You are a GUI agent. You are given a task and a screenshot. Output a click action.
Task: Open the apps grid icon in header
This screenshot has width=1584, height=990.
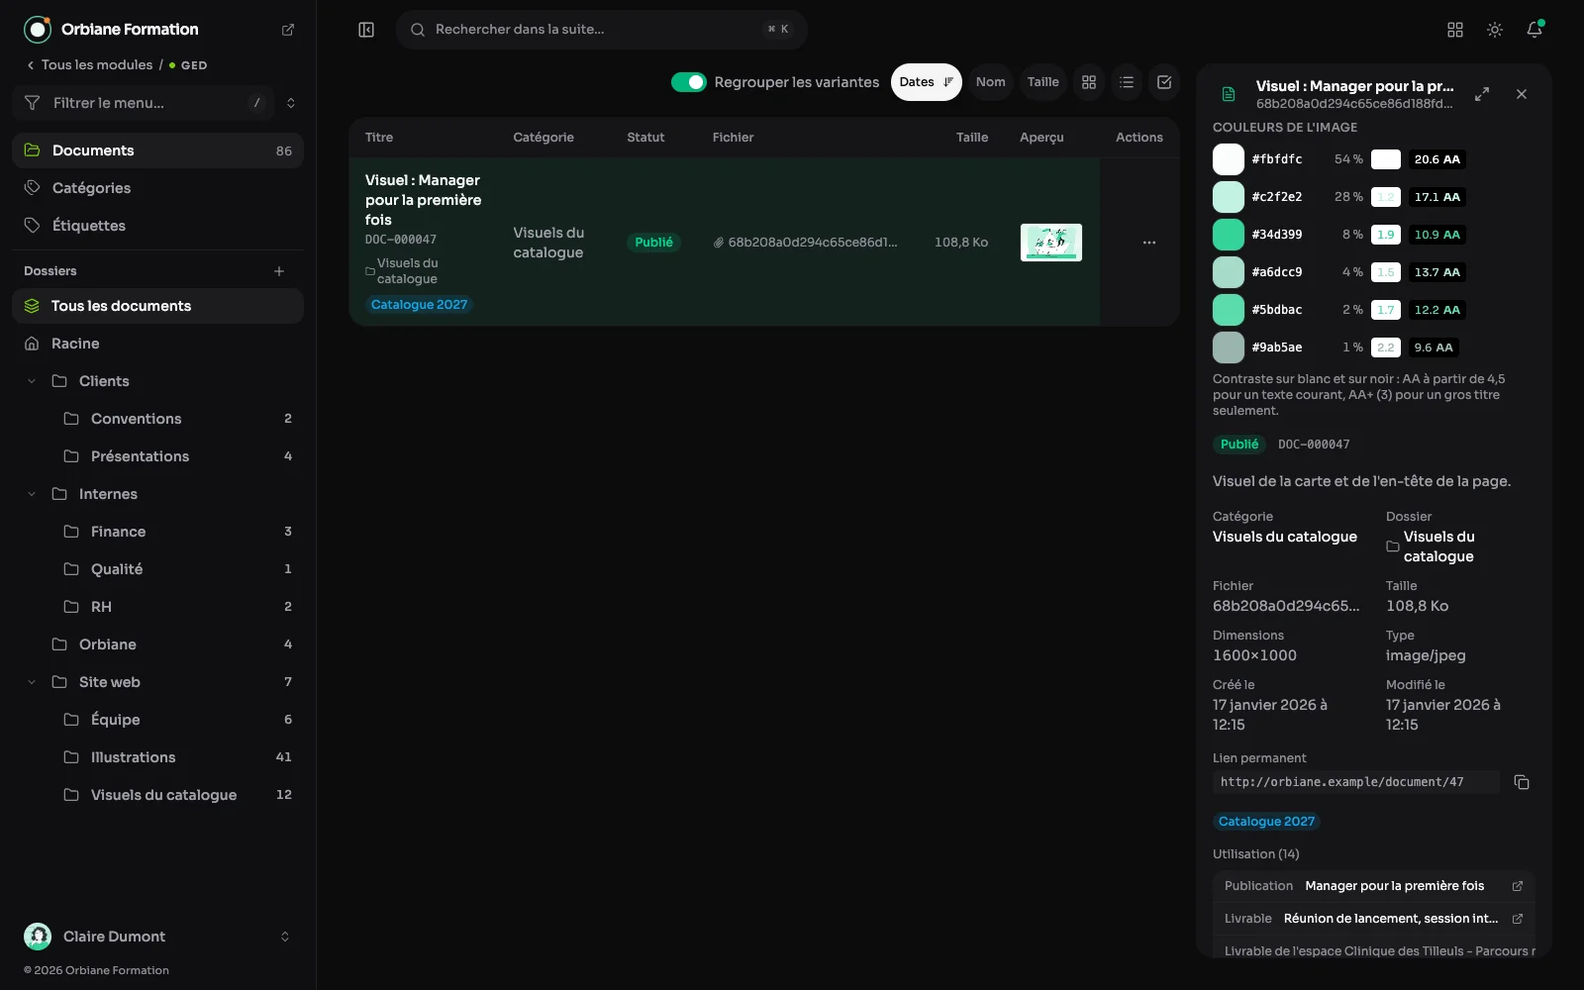coord(1455,30)
